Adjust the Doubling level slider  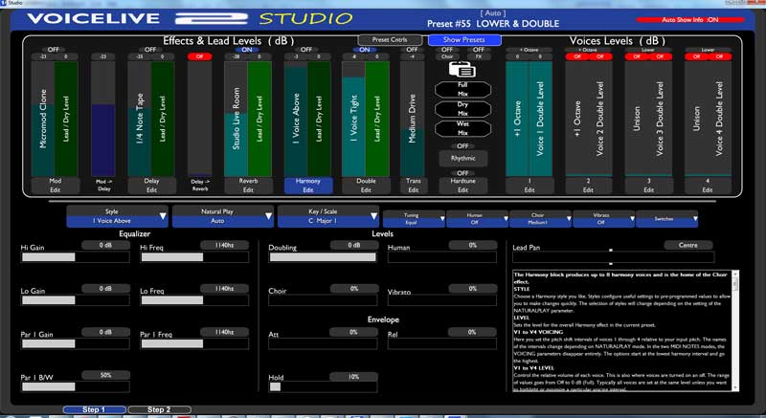click(323, 257)
